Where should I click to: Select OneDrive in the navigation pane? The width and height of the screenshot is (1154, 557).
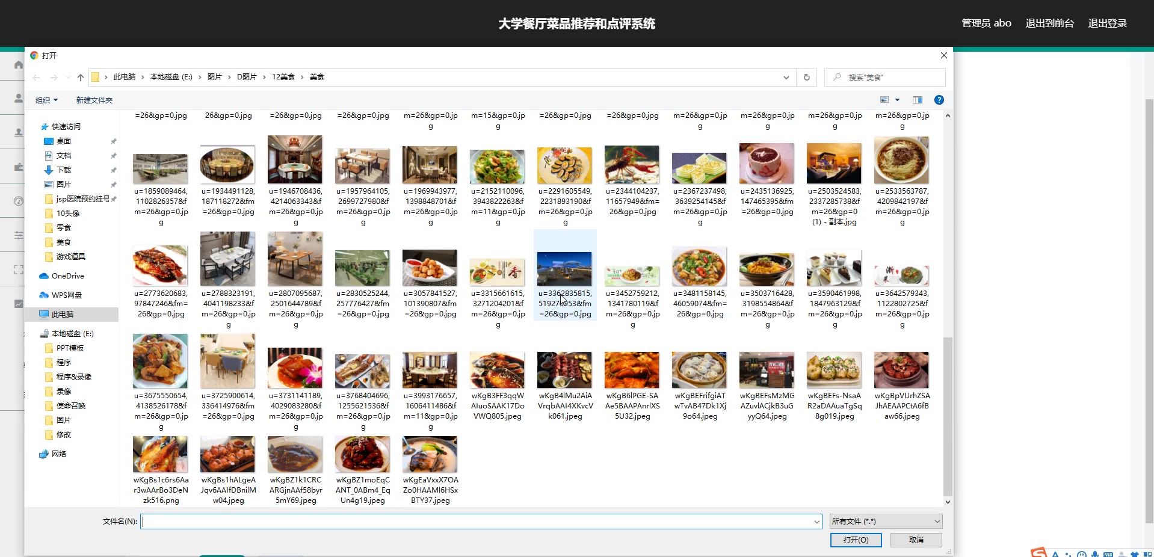67,276
